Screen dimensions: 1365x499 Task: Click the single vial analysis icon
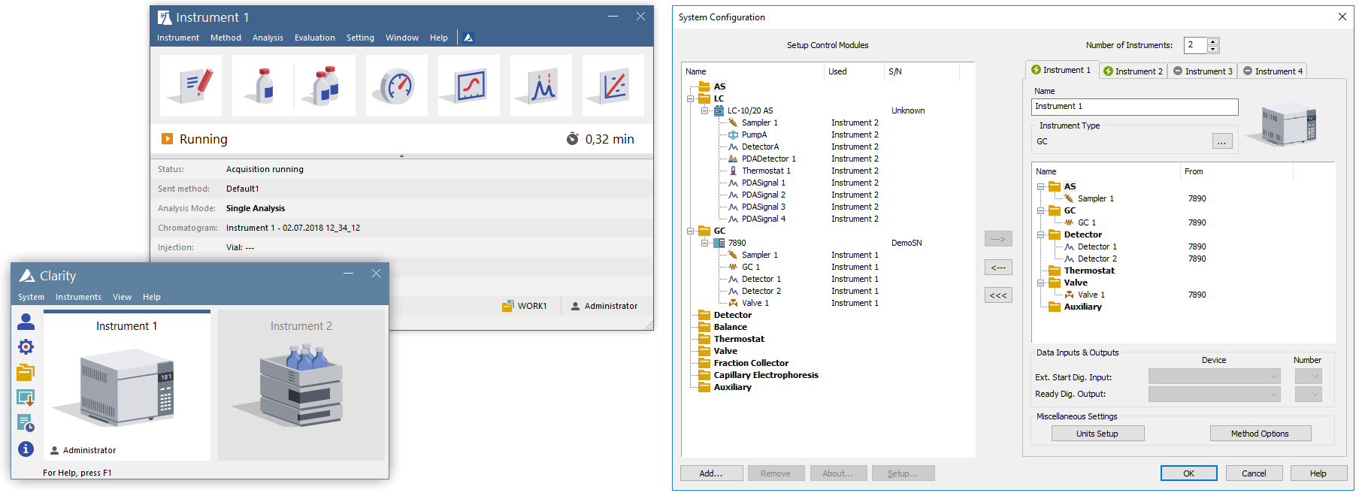point(263,86)
